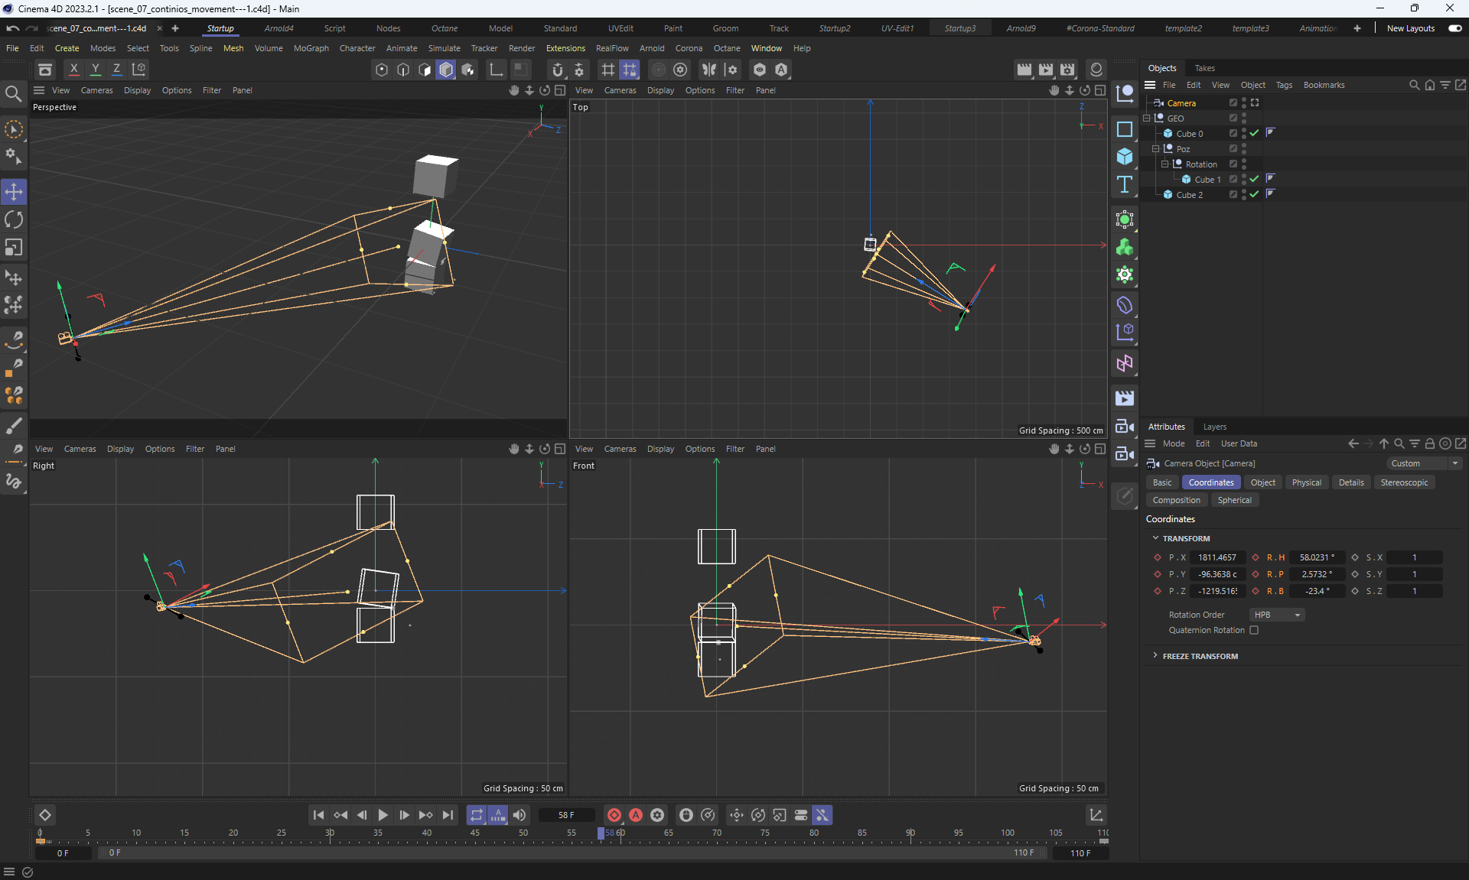Expand the Freeze Transform section
Image resolution: width=1469 pixels, height=880 pixels.
pos(1155,656)
